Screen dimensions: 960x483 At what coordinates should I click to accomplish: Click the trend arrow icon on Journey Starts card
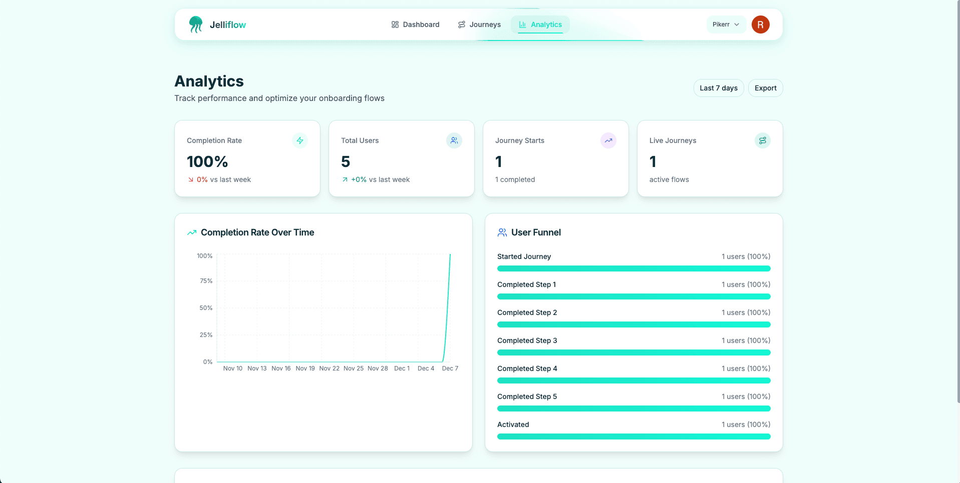[x=608, y=140]
